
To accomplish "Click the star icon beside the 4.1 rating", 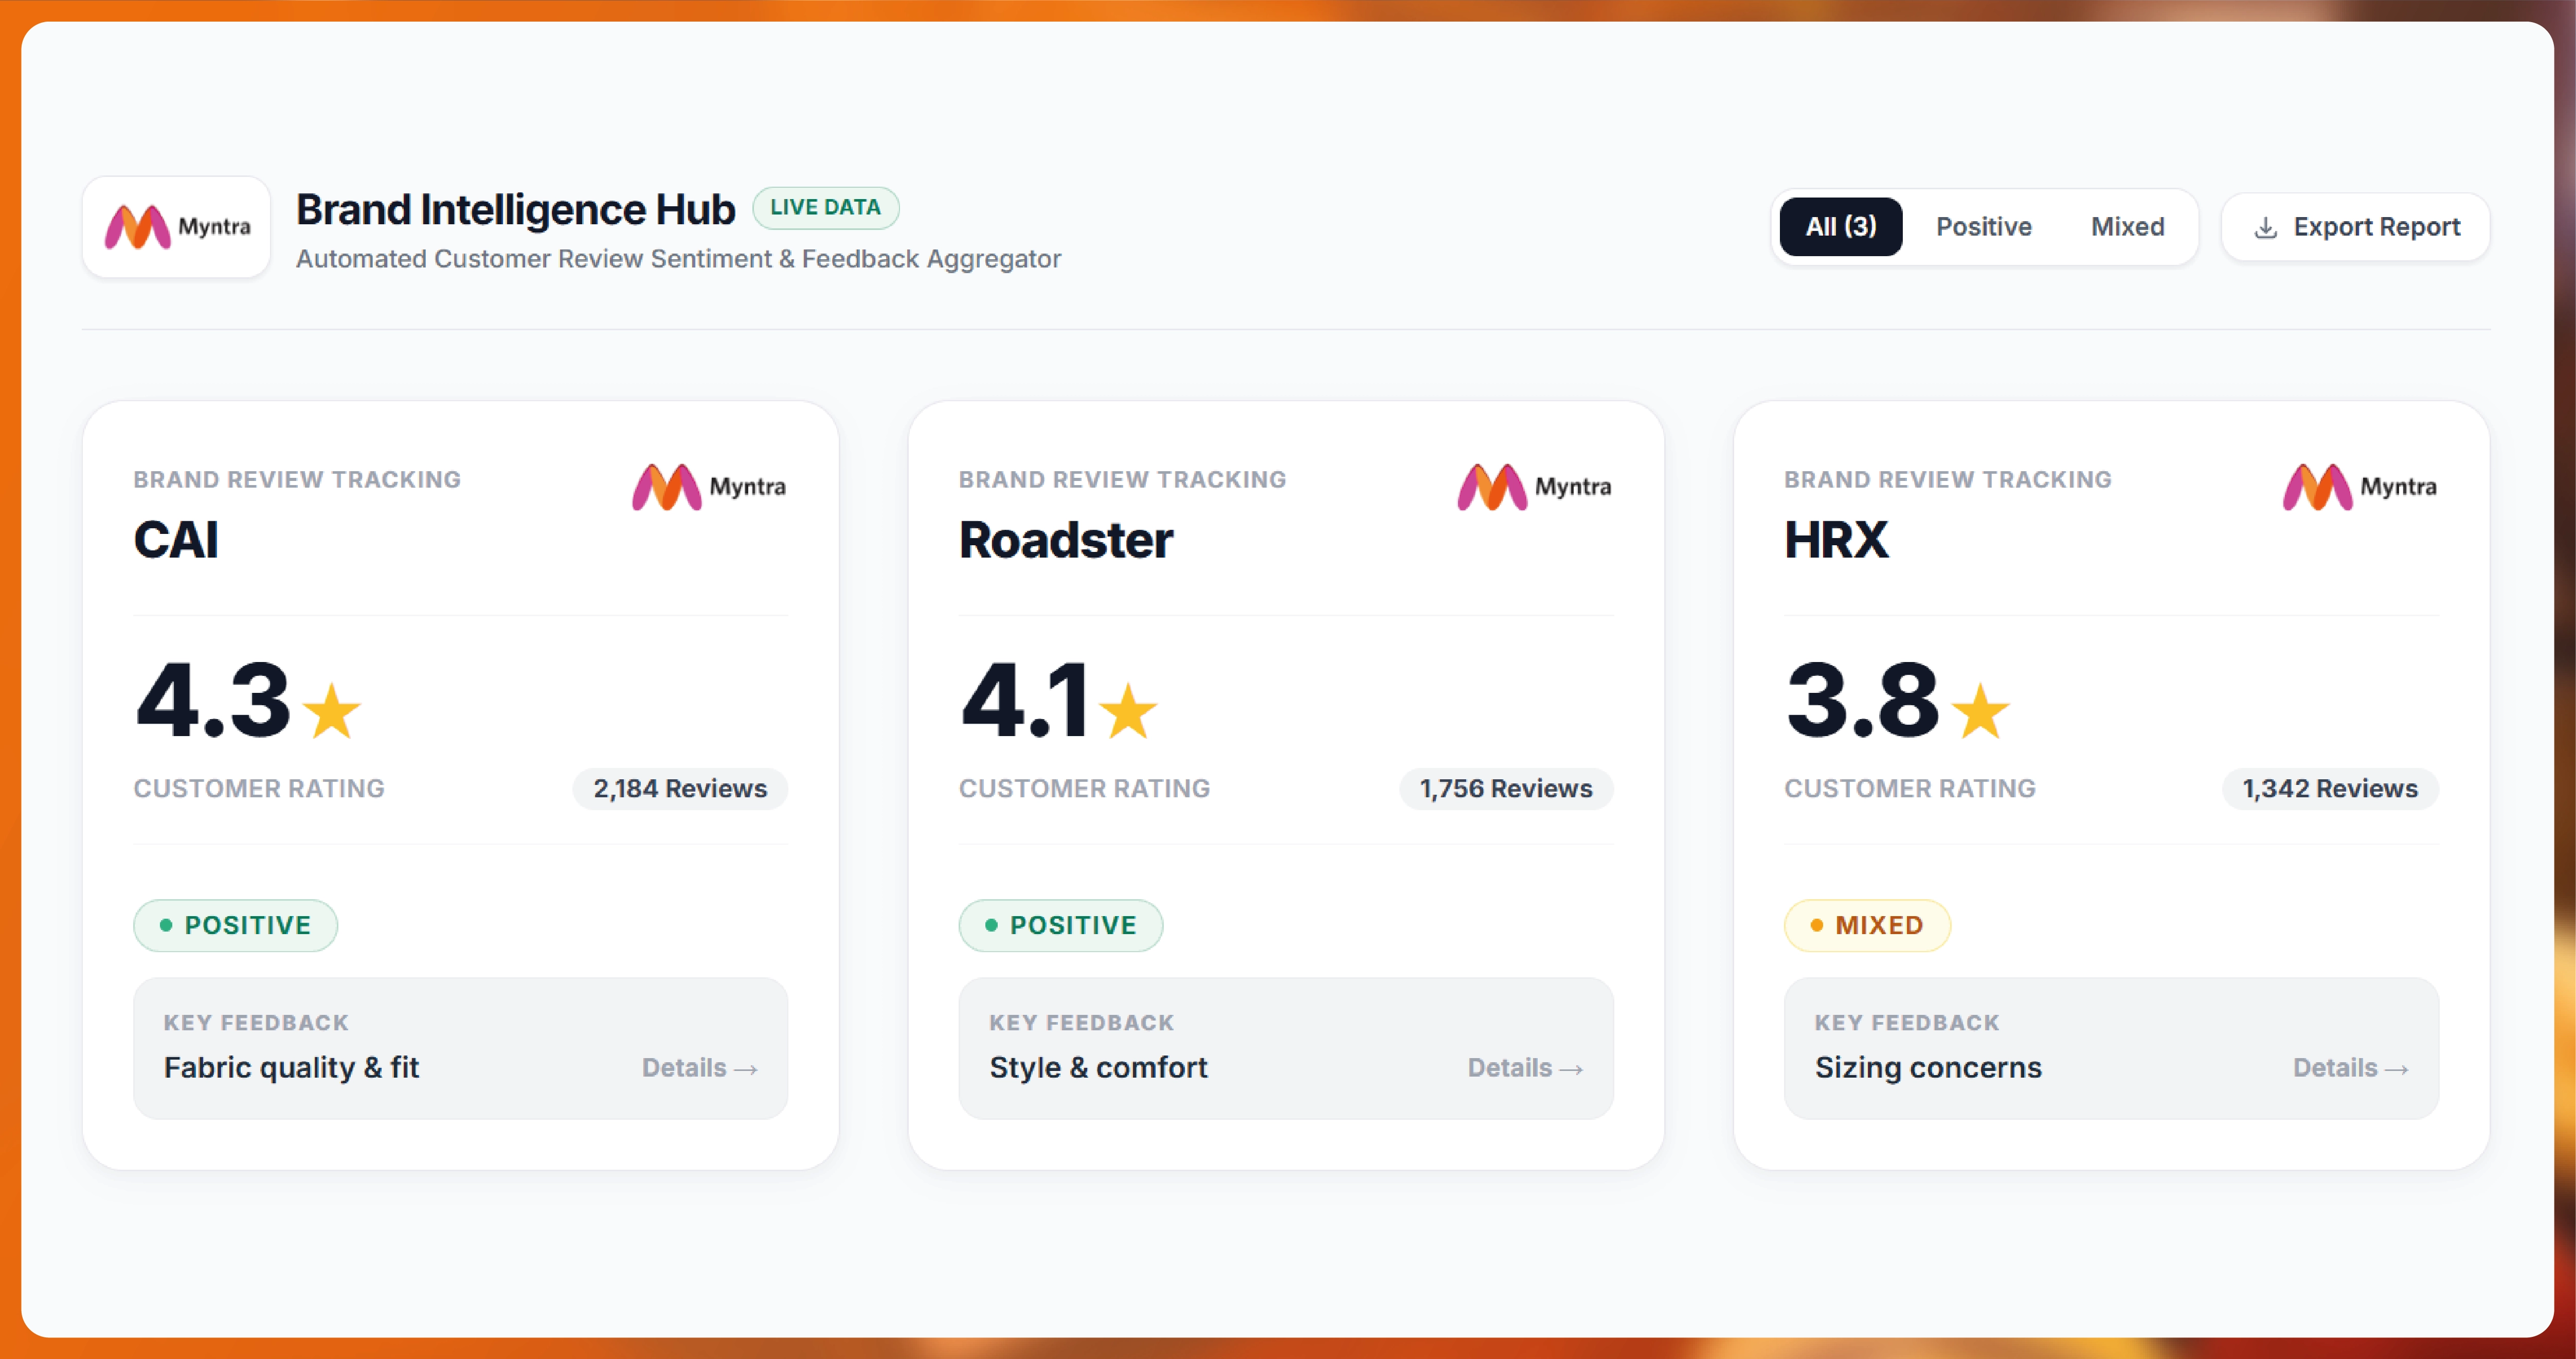I will (1128, 711).
